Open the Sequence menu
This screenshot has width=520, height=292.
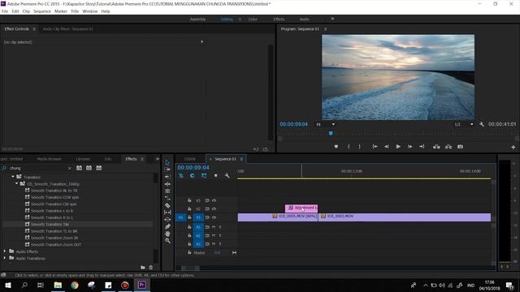coord(42,11)
